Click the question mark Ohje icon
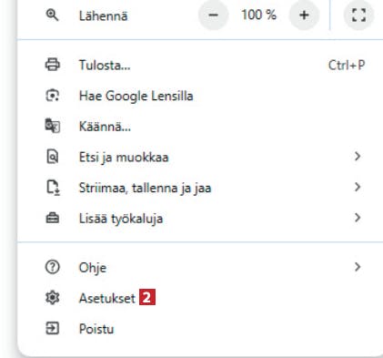 53,267
